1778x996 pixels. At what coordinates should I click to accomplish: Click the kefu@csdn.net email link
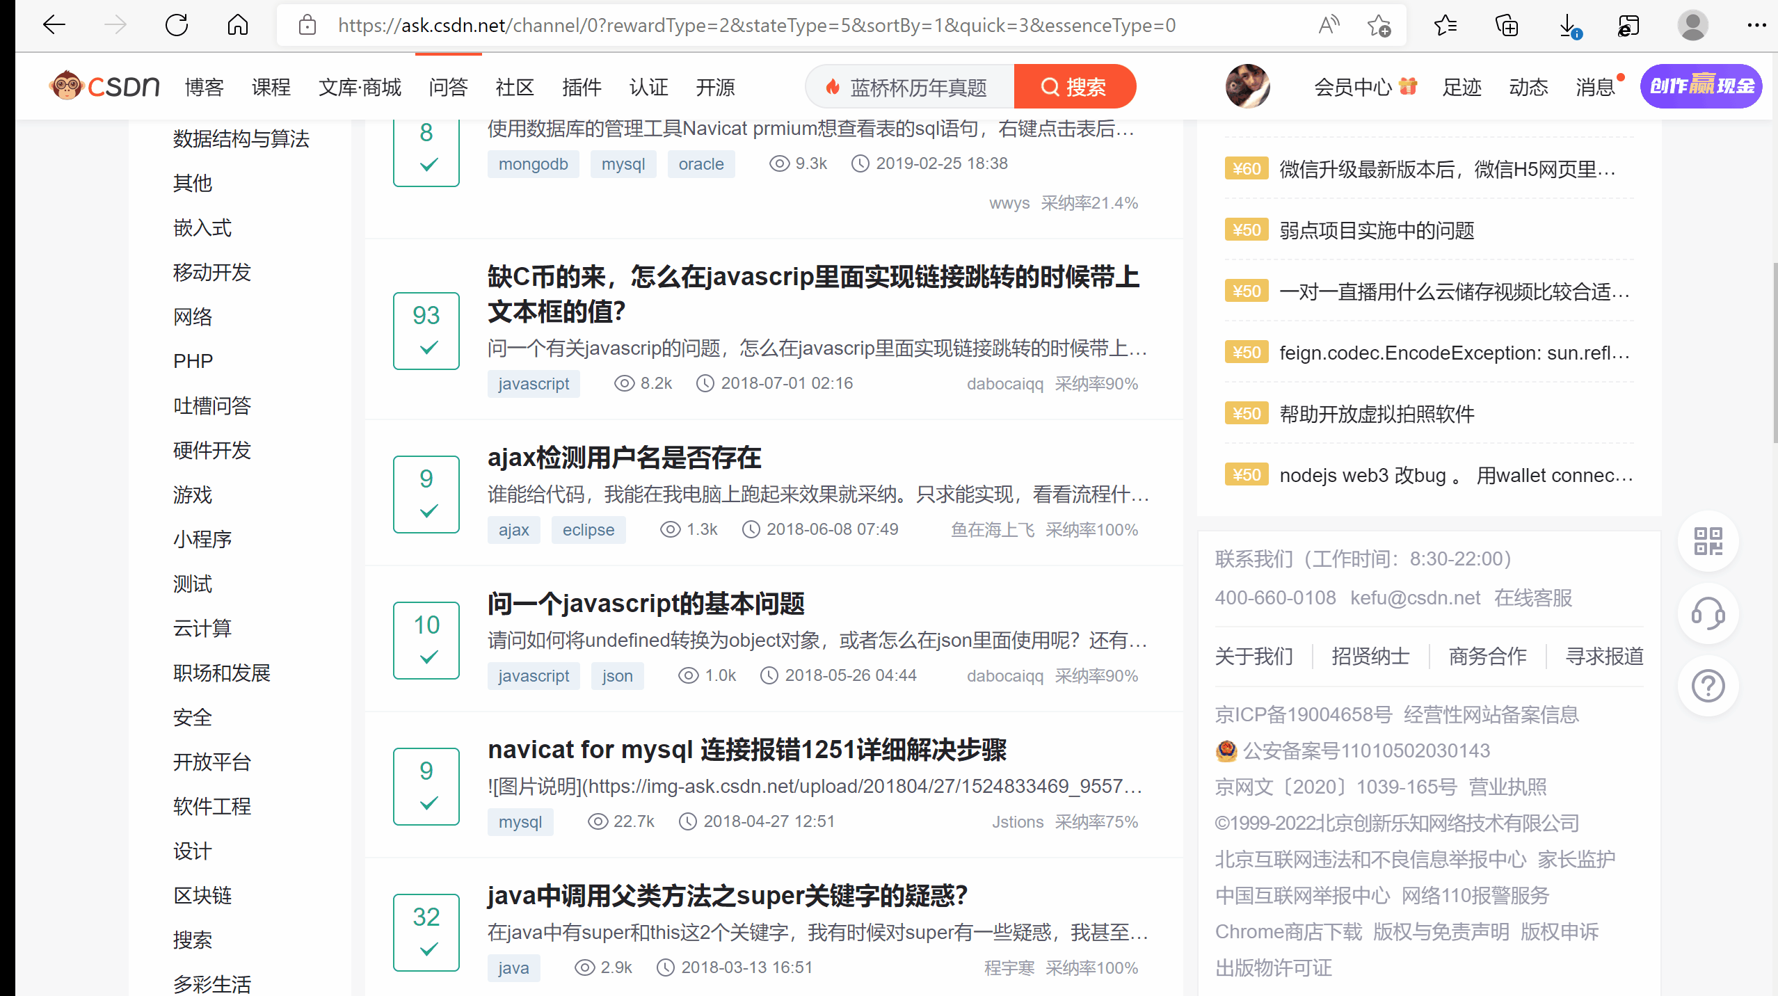(x=1415, y=597)
